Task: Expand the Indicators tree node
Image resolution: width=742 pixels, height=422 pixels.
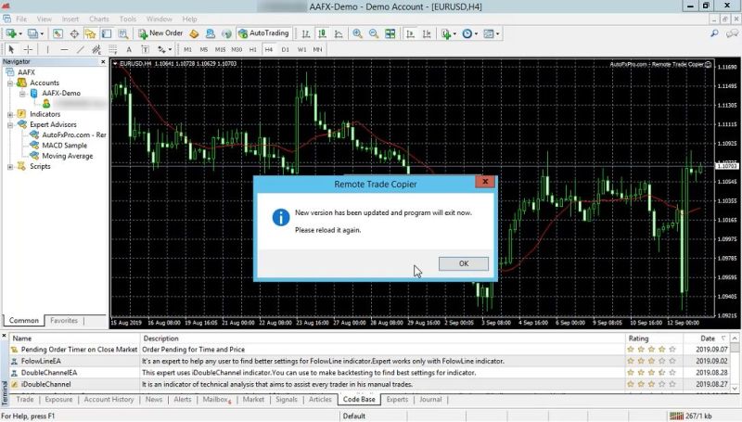Action: (10, 114)
